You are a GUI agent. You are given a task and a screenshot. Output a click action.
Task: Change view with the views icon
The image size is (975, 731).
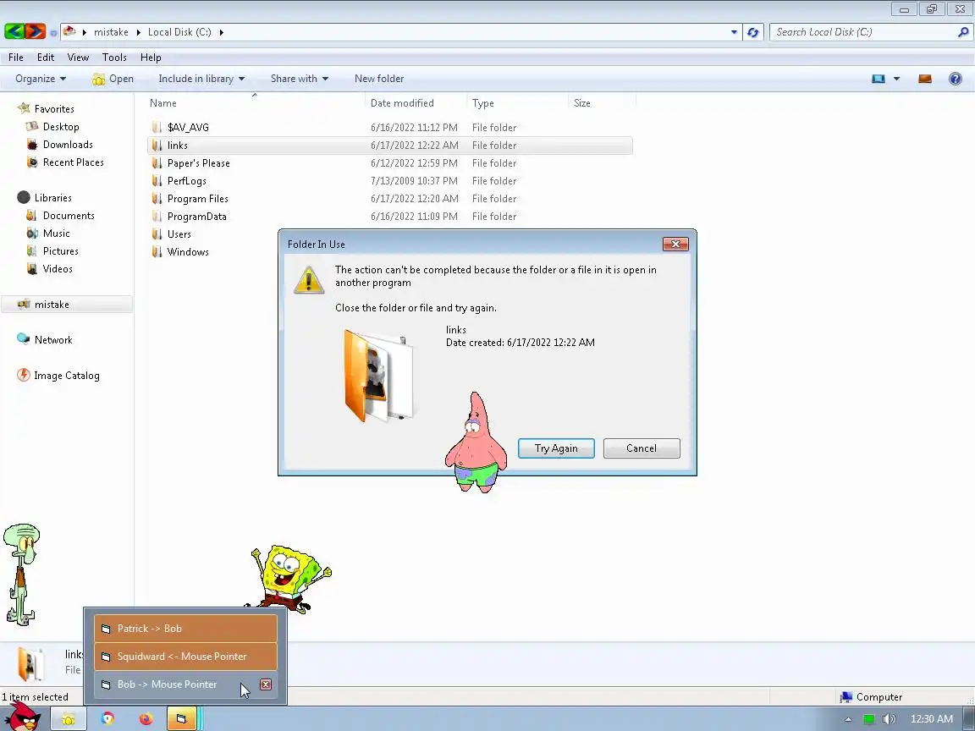click(878, 79)
